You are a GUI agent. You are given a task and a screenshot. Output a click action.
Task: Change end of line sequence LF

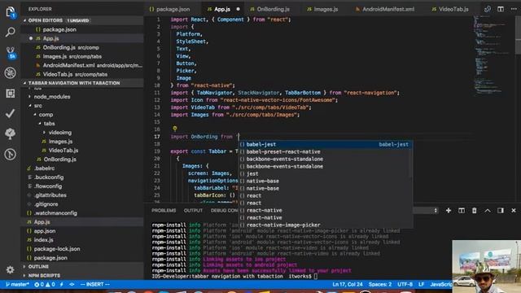(x=421, y=284)
